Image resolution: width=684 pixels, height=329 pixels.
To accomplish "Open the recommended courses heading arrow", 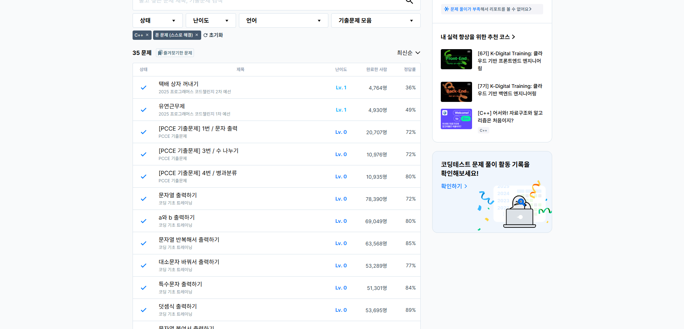I will pos(513,37).
